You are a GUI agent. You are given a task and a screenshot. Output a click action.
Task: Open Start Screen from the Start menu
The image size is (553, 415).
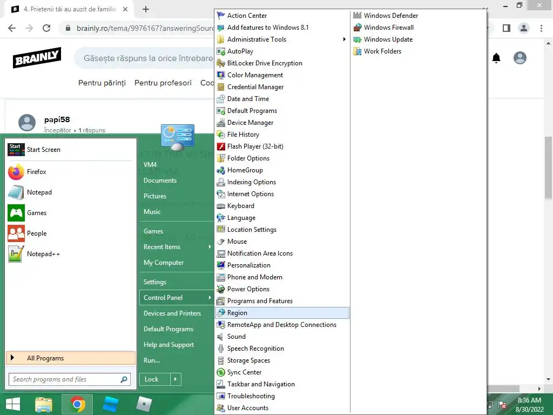pyautogui.click(x=71, y=150)
